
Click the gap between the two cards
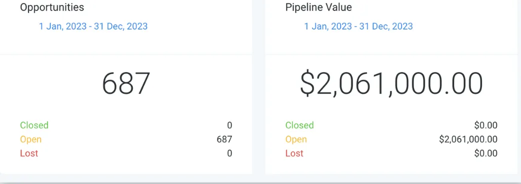click(258, 87)
